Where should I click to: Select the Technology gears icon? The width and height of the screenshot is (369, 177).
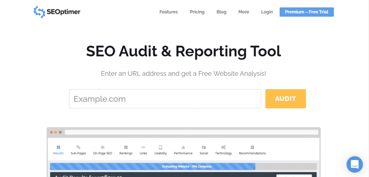tap(223, 147)
